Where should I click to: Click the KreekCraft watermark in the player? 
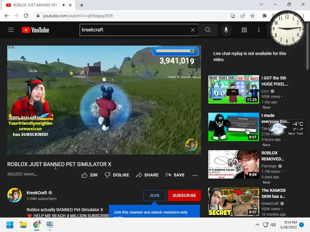point(191,145)
